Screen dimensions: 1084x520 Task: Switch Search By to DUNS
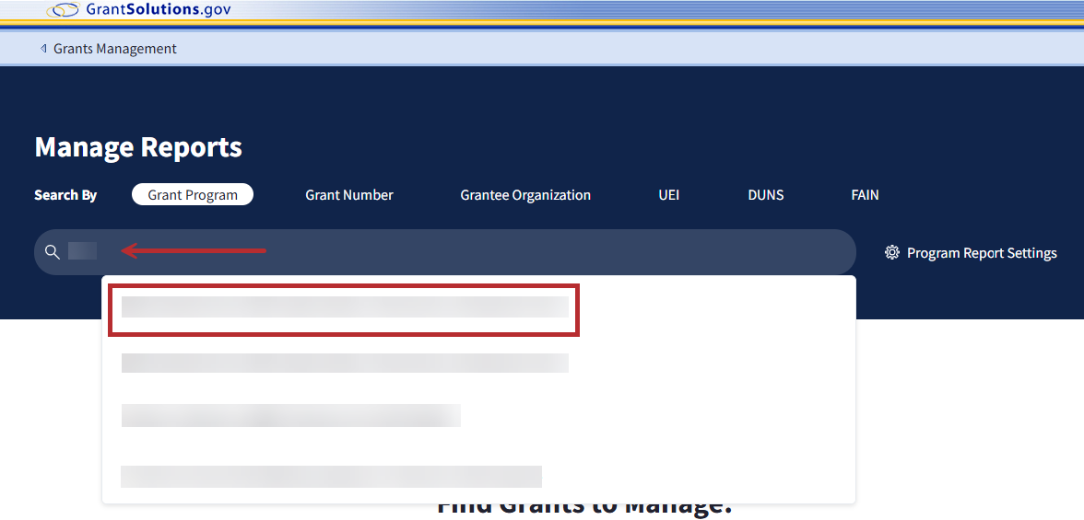(765, 195)
